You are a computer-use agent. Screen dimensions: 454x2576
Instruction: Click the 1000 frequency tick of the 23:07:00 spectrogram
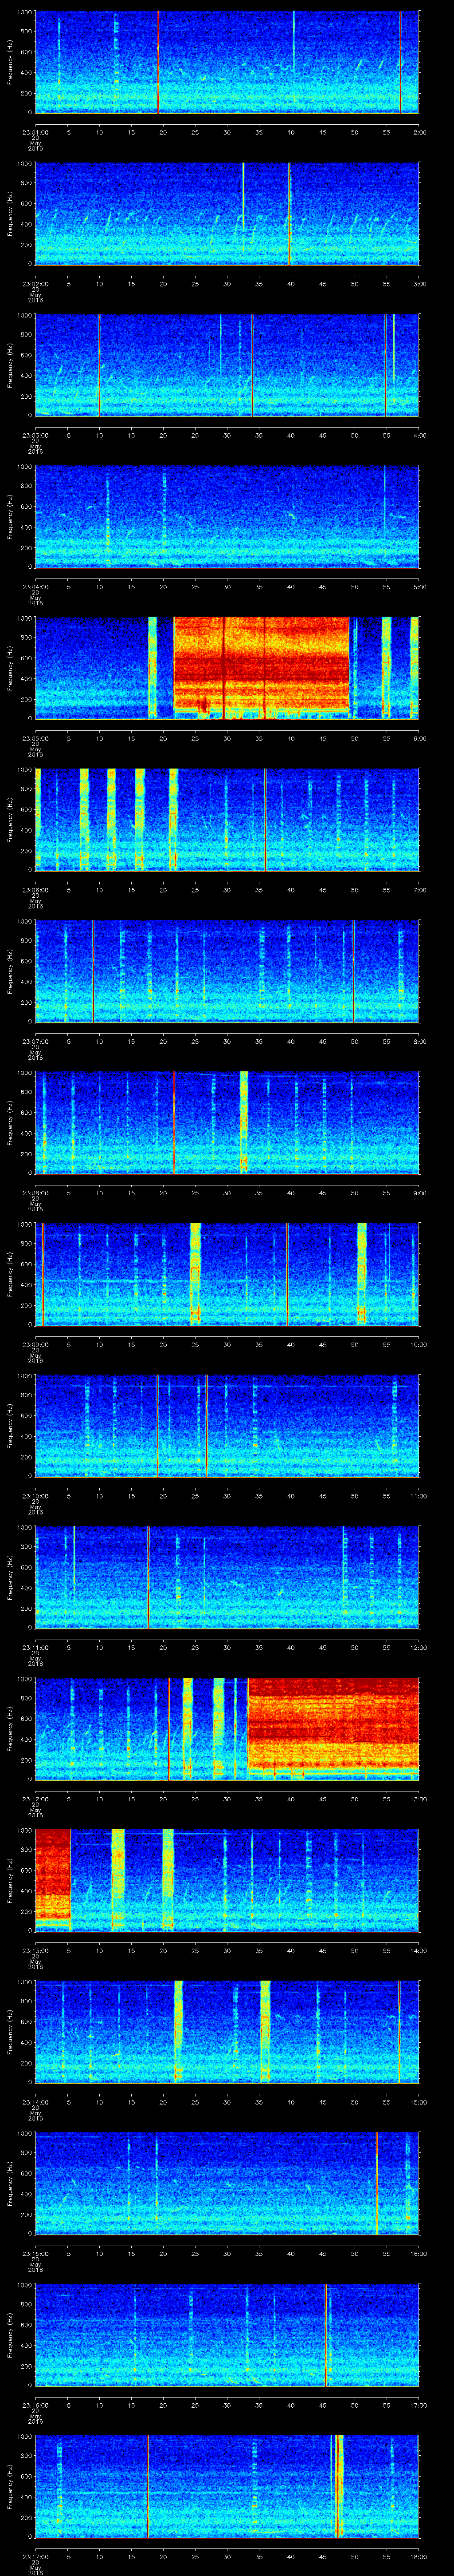(25, 922)
